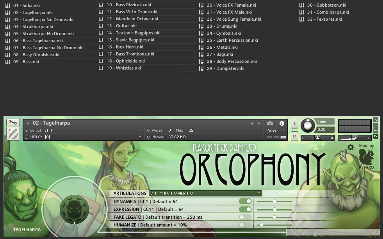Screen dimensions: 383x239
Task: Click the piano icon beside 23 - Drums.nki
Action: click(x=201, y=26)
